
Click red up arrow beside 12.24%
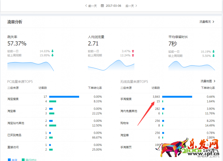tap(133, 55)
